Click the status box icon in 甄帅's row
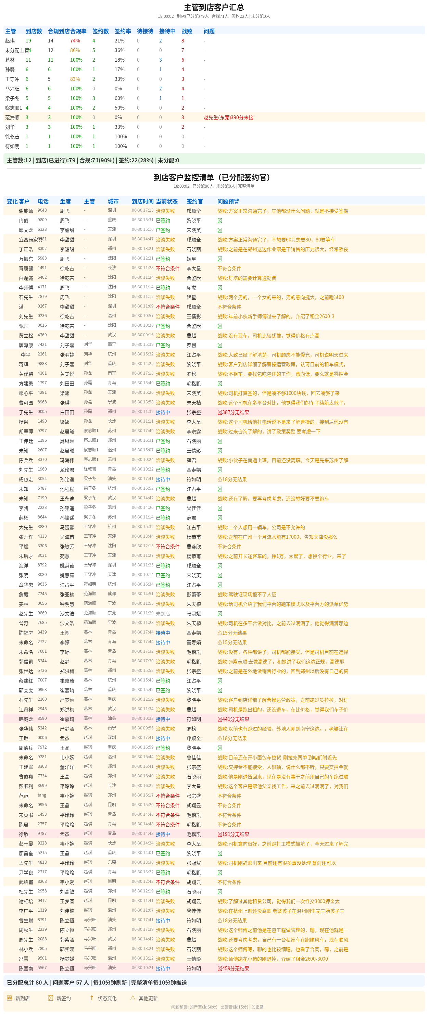Image resolution: width=428 pixels, height=1026 pixels. click(220, 326)
